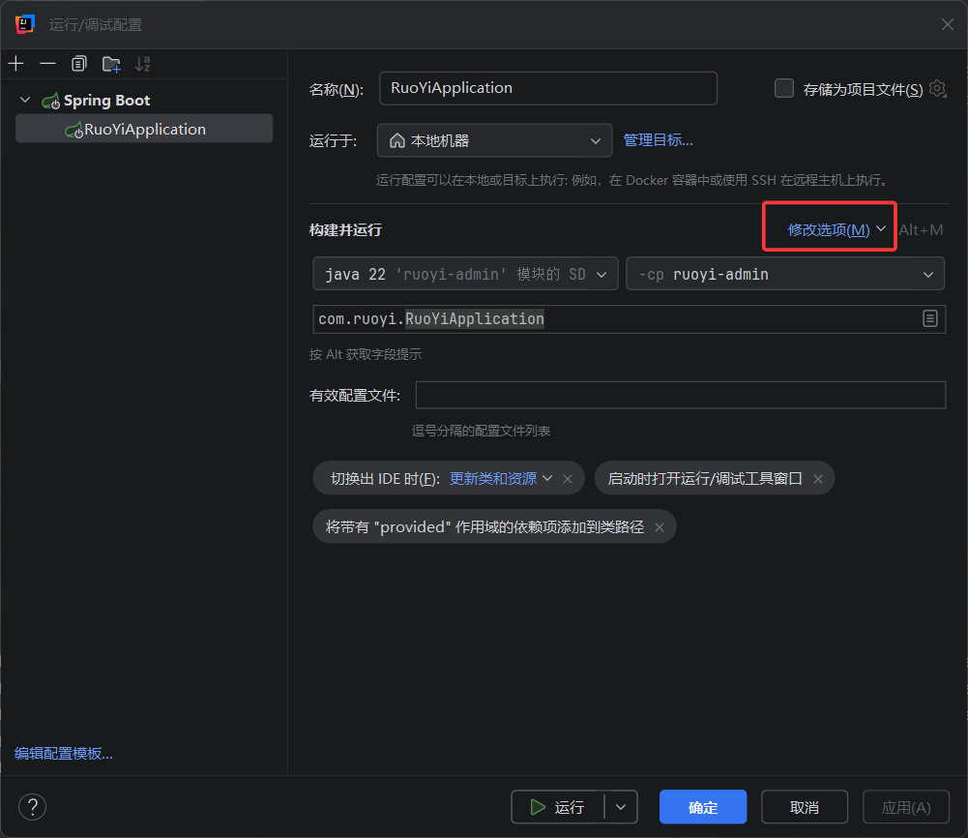Expand the java 22 SDK dropdown
This screenshot has height=838, width=968.
click(x=465, y=274)
